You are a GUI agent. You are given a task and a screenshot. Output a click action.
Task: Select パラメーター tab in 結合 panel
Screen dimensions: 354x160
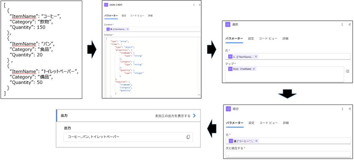coord(235,123)
